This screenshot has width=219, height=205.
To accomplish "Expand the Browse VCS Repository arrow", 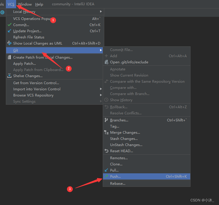I will click(x=101, y=95).
